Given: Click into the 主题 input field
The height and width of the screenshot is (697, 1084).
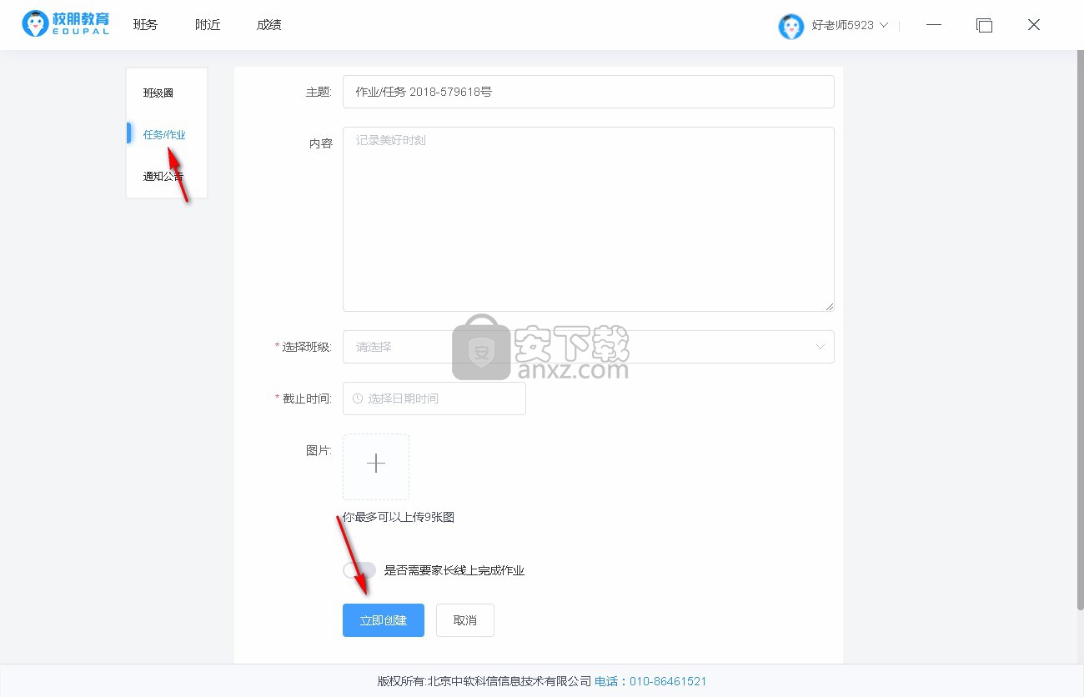Looking at the screenshot, I should 589,92.
